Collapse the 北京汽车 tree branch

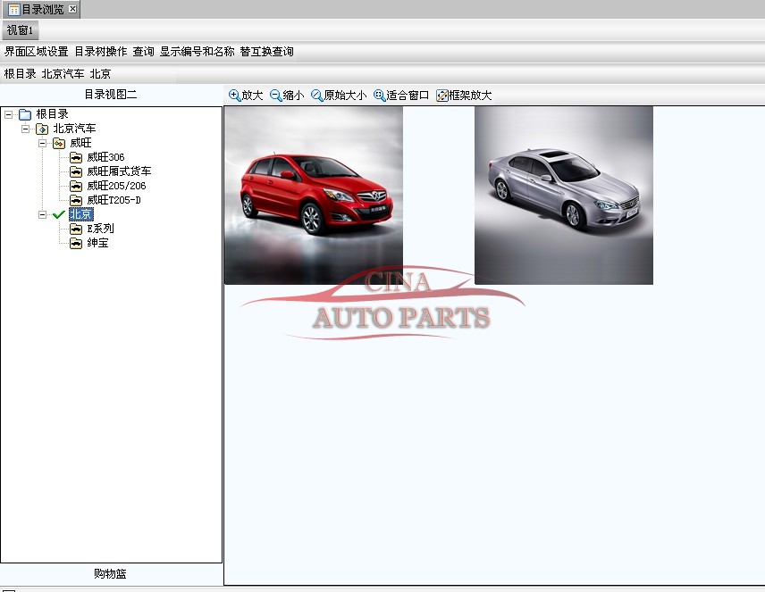(x=26, y=129)
